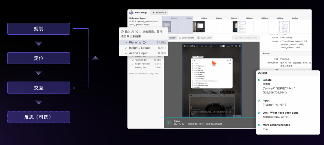The height and width of the screenshot is (145, 324).
Task: Click the green checkmark beside Action / Tap 0.60s
Action: [x=133, y=67]
